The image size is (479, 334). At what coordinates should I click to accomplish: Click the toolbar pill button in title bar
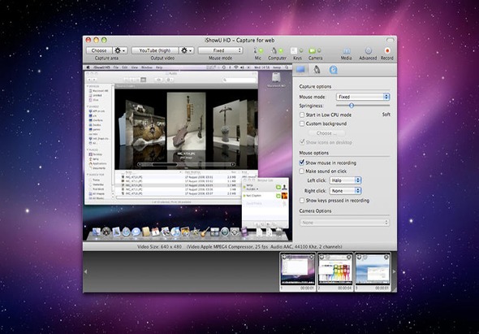(x=391, y=40)
